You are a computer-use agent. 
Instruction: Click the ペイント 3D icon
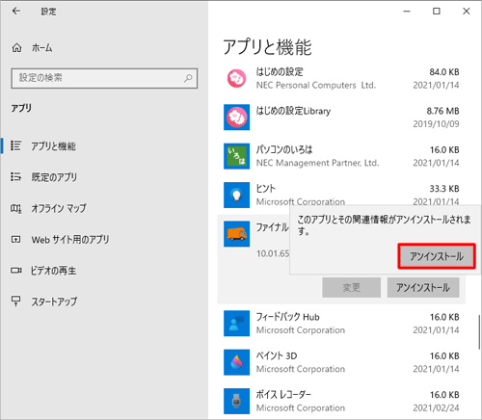[x=236, y=362]
